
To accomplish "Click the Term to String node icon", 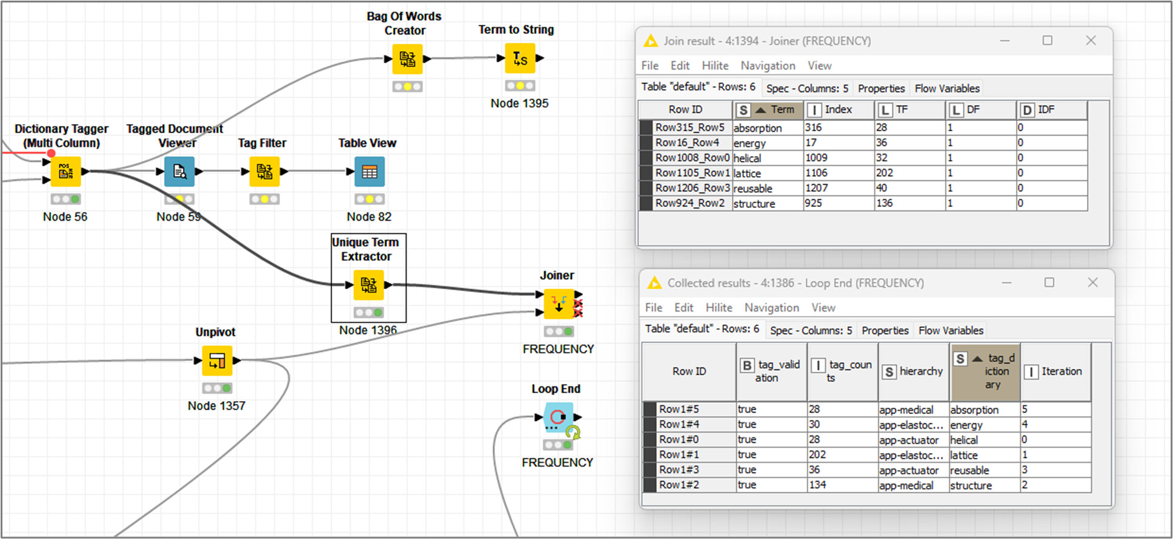I will pyautogui.click(x=520, y=59).
